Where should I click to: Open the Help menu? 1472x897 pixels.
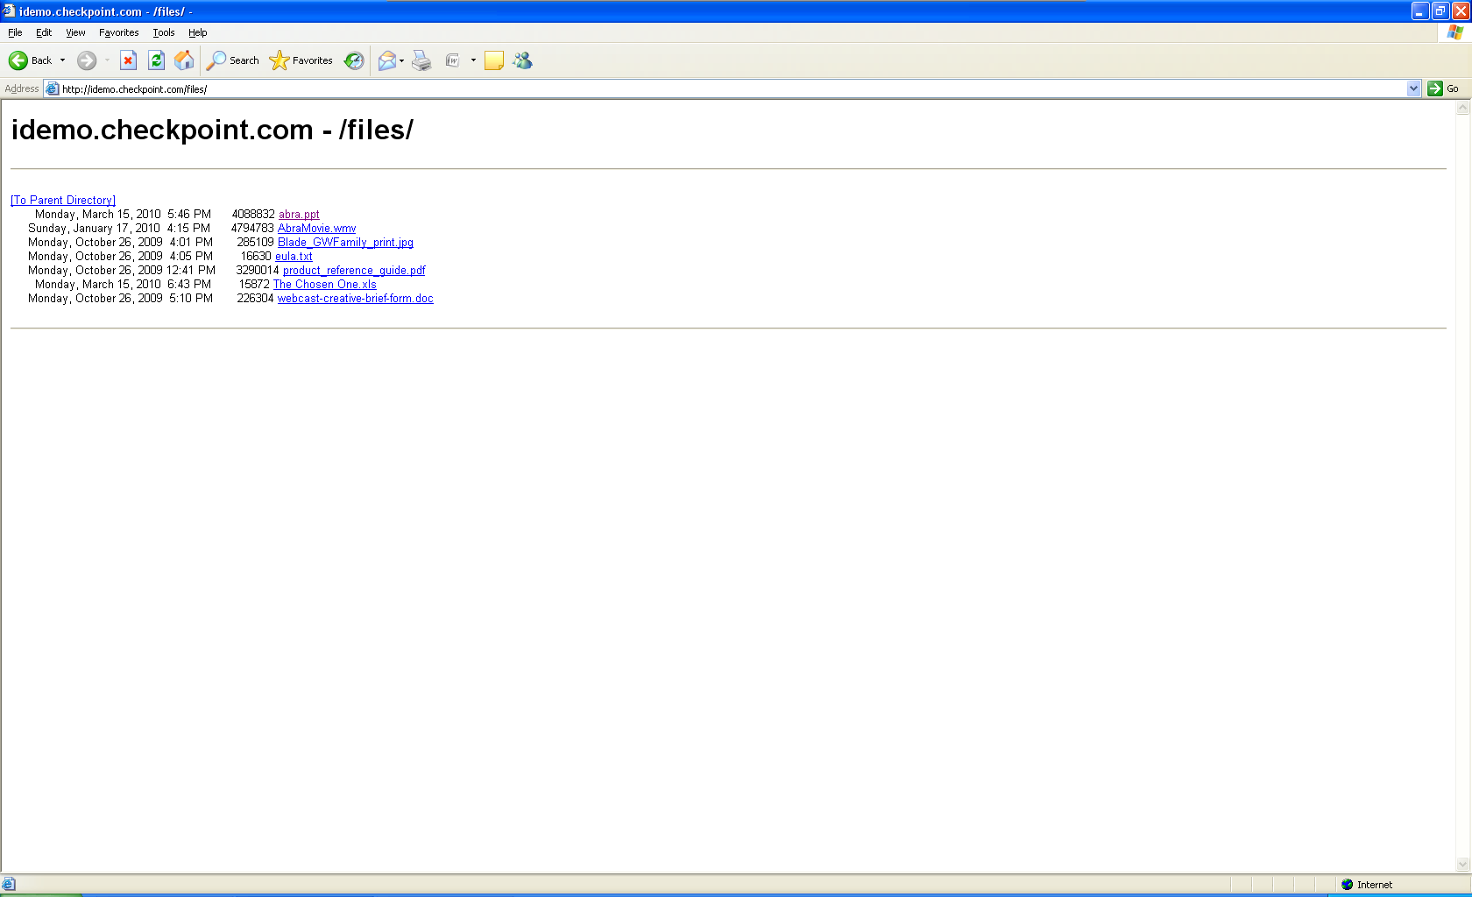198,32
